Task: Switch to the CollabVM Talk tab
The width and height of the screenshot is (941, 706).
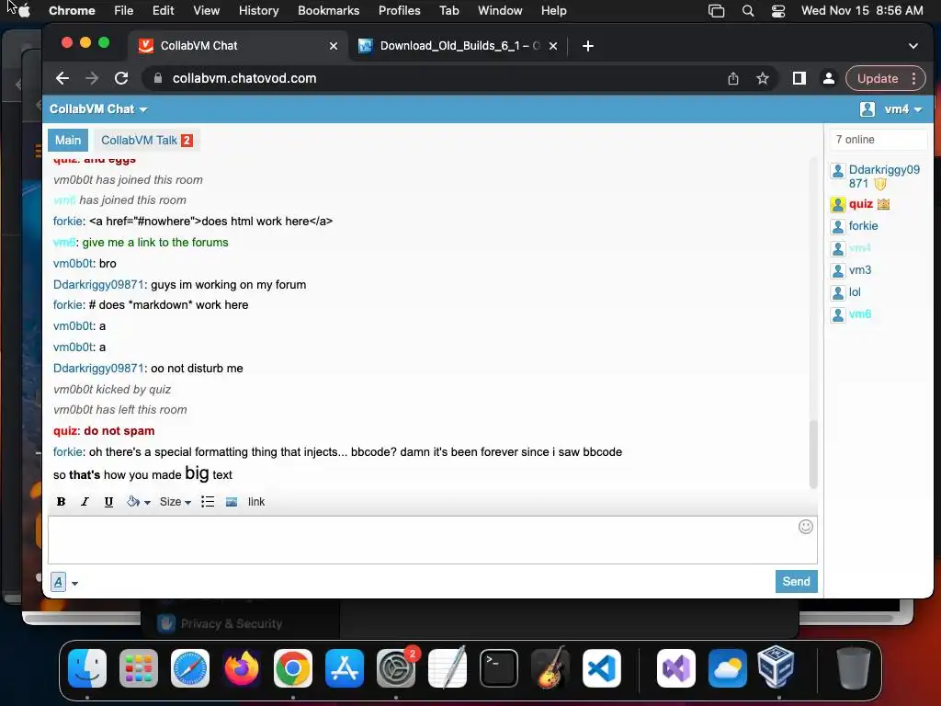Action: (146, 141)
